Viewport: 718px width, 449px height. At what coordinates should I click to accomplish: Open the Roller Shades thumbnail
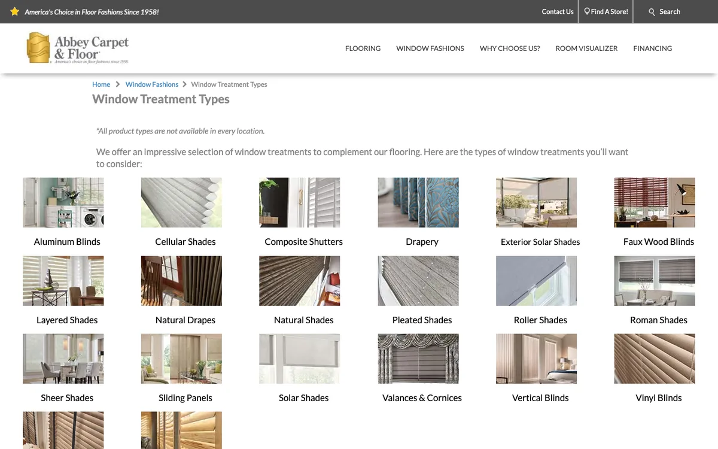point(537,281)
